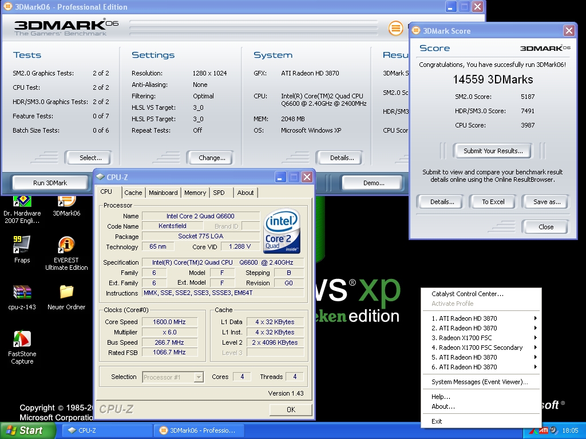Image resolution: width=586 pixels, height=439 pixels.
Task: Open the Mainboard tab in CPU-Z
Action: 163,193
